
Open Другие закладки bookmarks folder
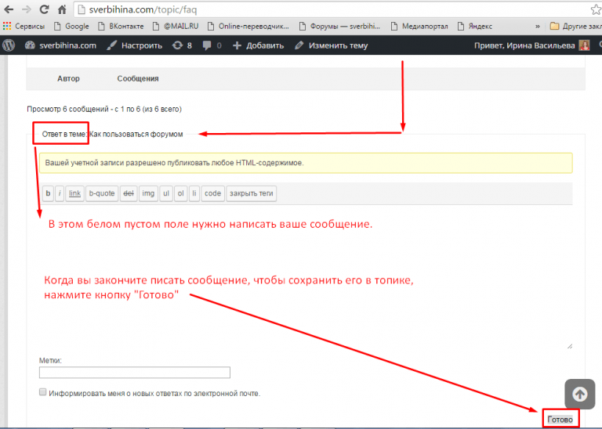(575, 26)
